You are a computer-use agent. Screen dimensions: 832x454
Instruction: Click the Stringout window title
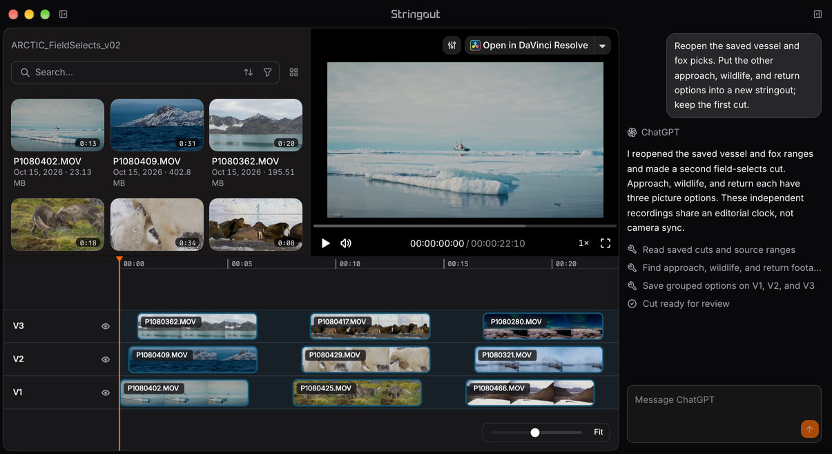[x=416, y=14]
